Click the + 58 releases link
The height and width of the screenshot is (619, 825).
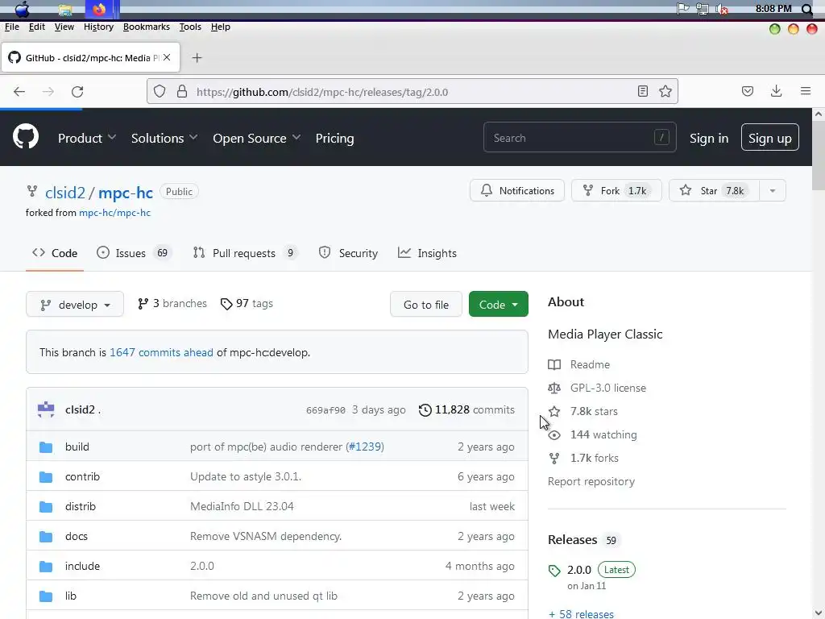(x=581, y=613)
